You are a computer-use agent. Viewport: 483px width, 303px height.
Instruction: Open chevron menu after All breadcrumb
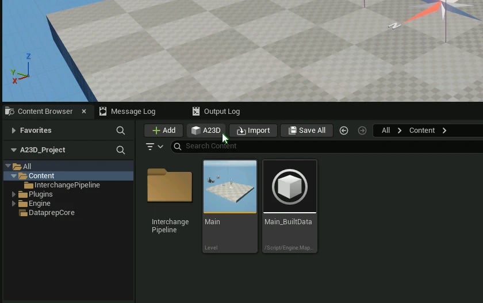400,131
